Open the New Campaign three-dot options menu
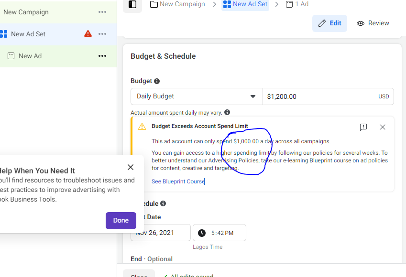This screenshot has height=277, width=406. point(102,12)
